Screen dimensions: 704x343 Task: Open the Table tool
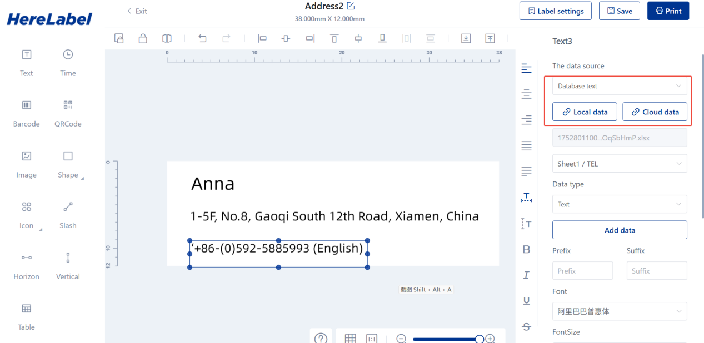click(26, 316)
